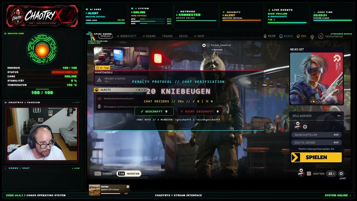Click the Spotify logo on music widget
Screen dimensions: 357x201
(128, 186)
